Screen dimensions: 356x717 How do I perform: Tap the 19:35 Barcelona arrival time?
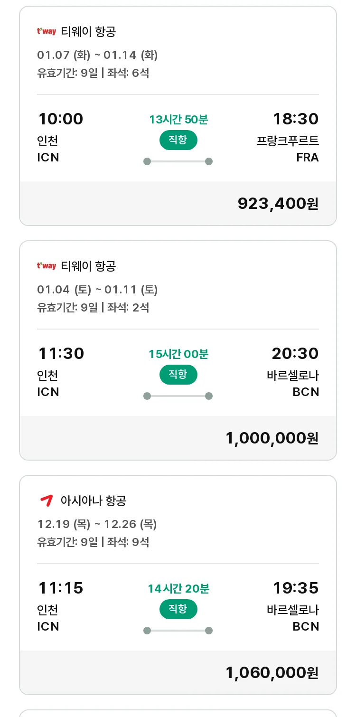295,588
